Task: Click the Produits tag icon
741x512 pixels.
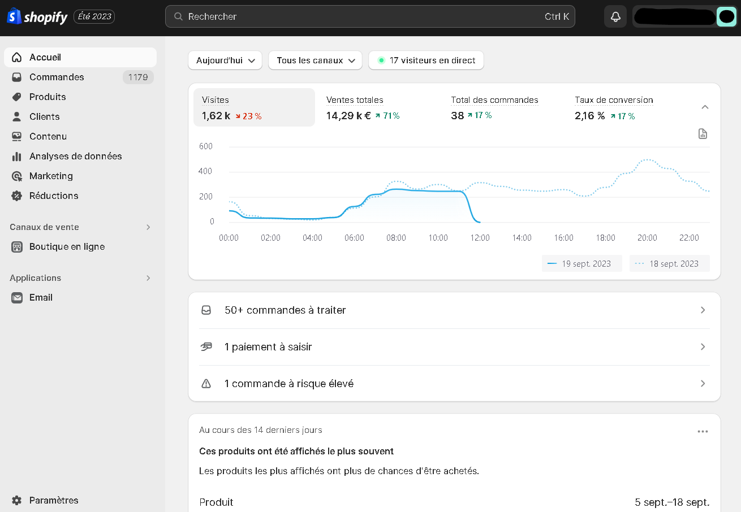Action: [x=17, y=97]
